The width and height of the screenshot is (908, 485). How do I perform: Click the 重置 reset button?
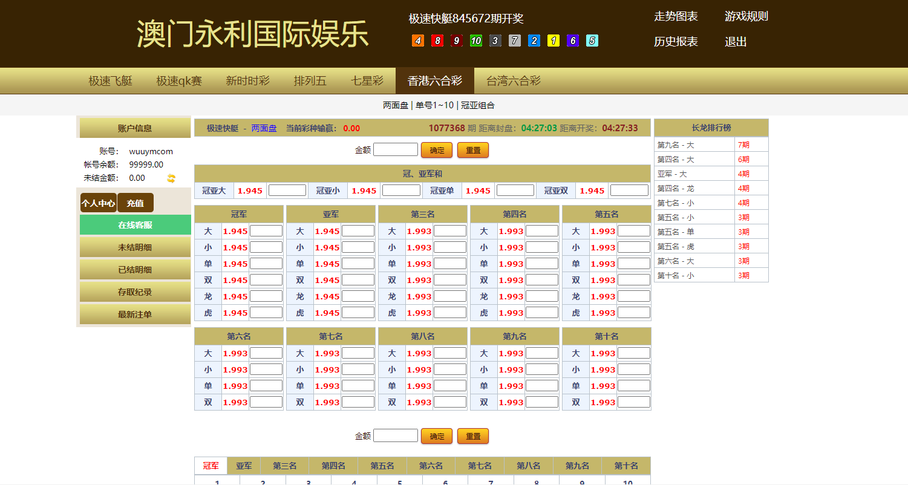tap(473, 149)
